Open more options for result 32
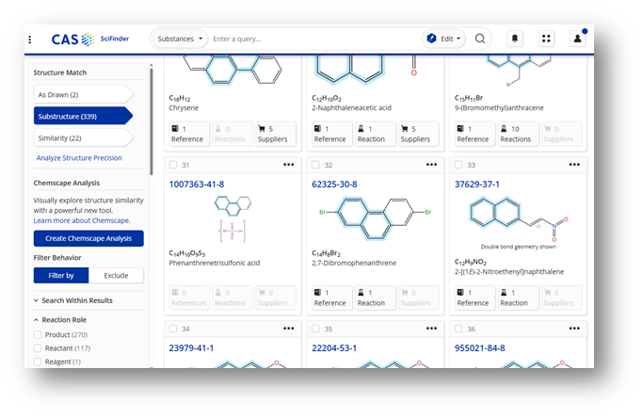This screenshot has height=417, width=643. pyautogui.click(x=431, y=165)
